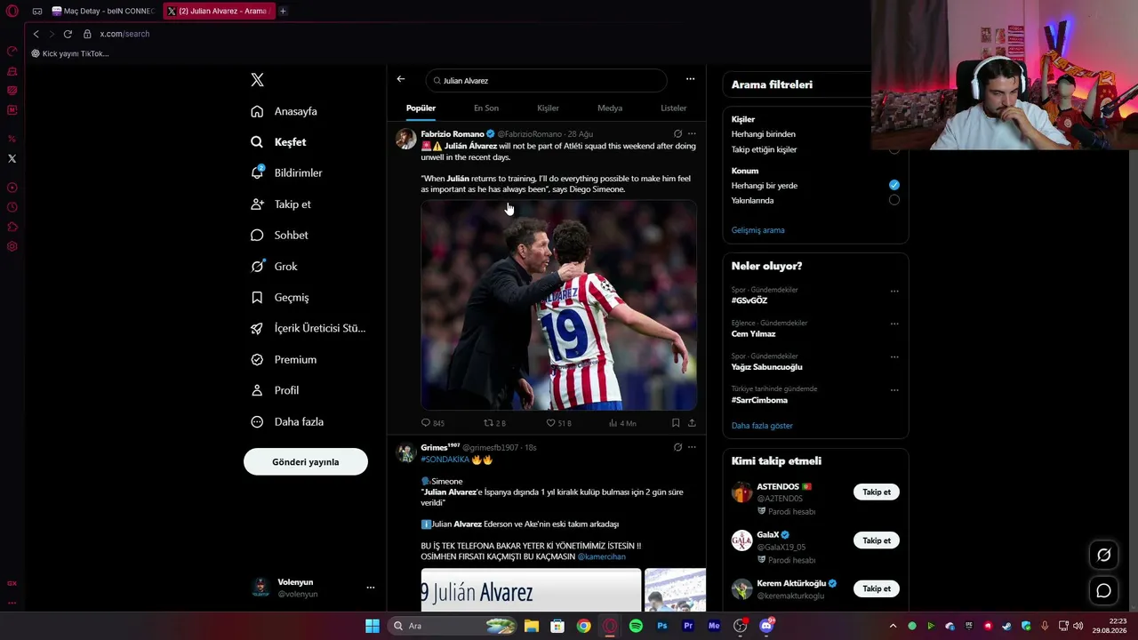Open Sohbet messages
The image size is (1138, 640).
point(279,236)
